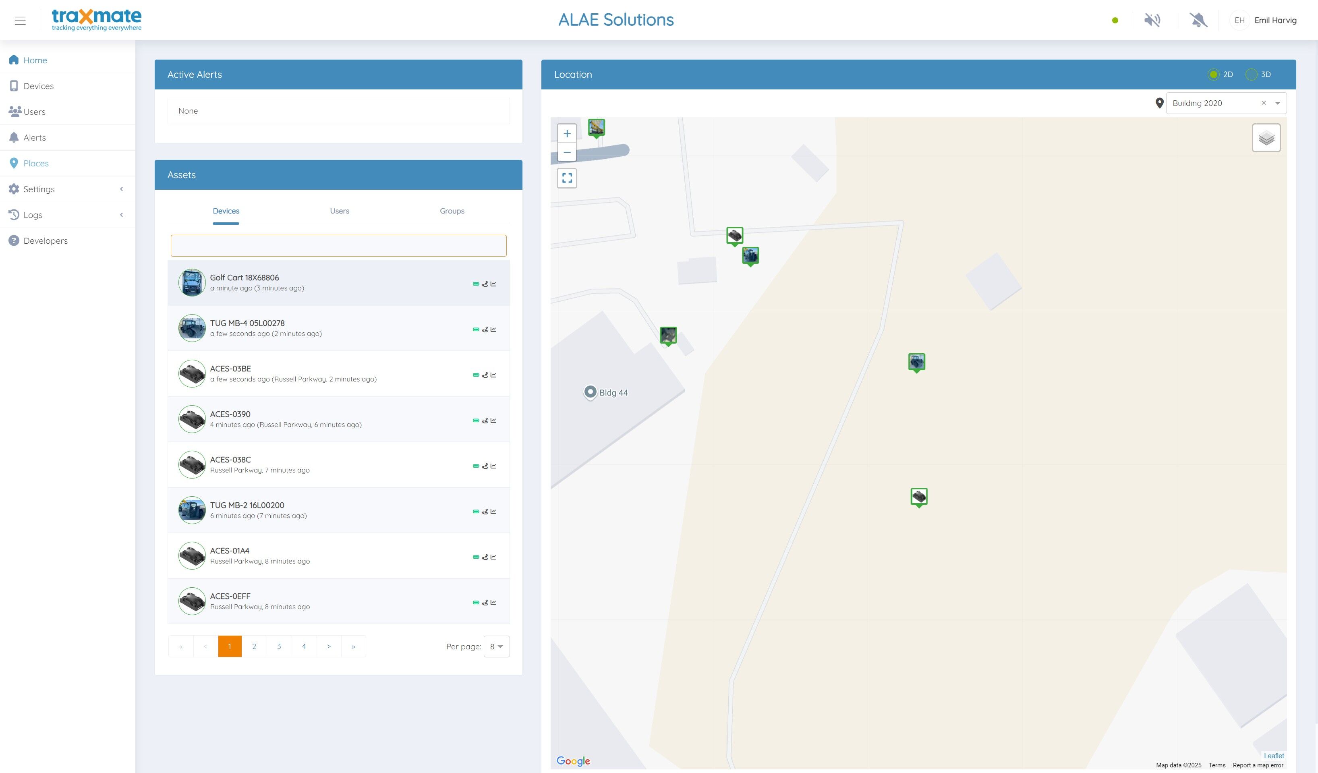
Task: Clear the Building 2020 selection
Action: click(1264, 103)
